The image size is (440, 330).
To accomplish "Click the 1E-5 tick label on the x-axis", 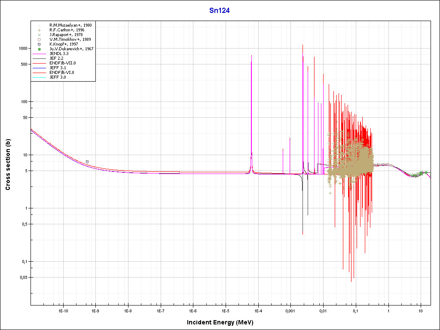I will pyautogui.click(x=225, y=310).
